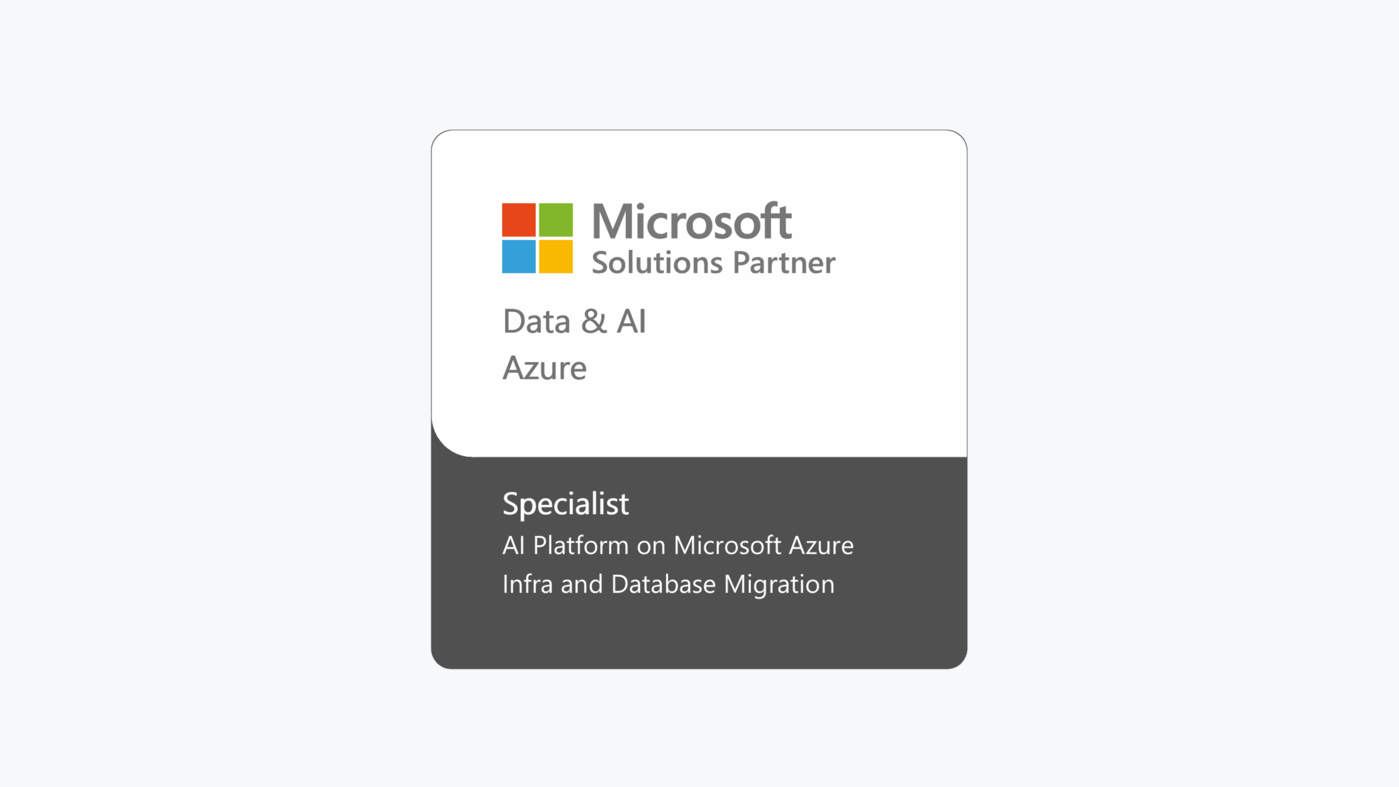Click the Azure designation in white section
1399x787 pixels.
click(545, 368)
